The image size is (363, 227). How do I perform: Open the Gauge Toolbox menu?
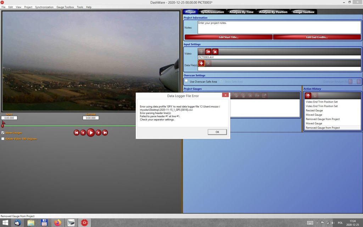(65, 7)
